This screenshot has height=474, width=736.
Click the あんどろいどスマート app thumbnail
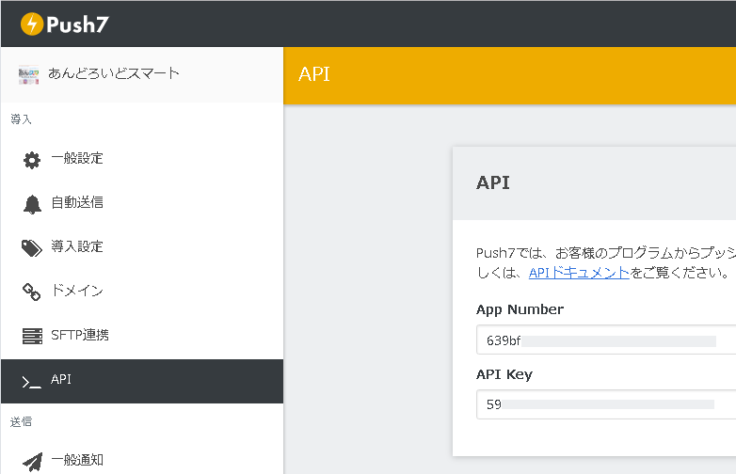(28, 75)
